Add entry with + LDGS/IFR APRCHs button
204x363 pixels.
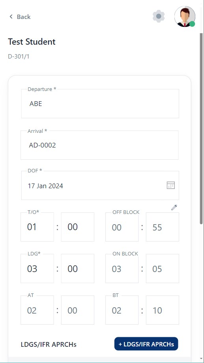click(x=146, y=344)
